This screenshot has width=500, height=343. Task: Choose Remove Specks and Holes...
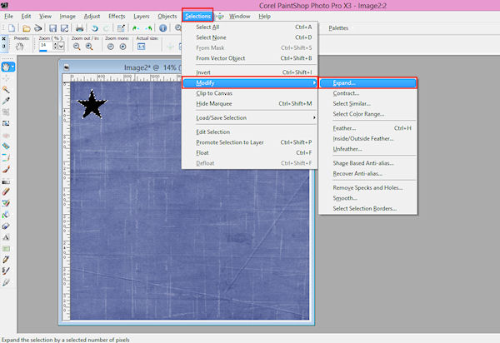pyautogui.click(x=367, y=188)
